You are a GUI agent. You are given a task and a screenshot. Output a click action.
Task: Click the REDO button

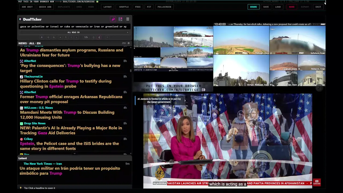pyautogui.click(x=91, y=7)
